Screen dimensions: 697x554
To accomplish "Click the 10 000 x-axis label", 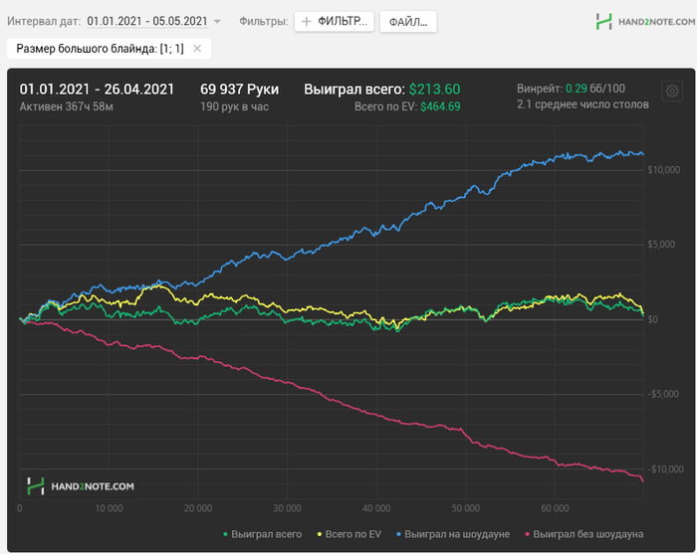I will coord(109,508).
